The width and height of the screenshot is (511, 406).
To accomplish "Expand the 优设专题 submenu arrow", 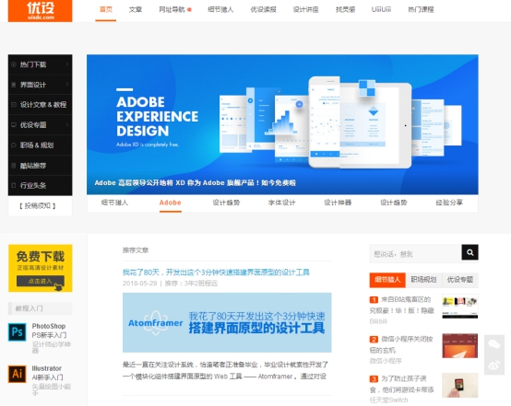I will [67, 124].
